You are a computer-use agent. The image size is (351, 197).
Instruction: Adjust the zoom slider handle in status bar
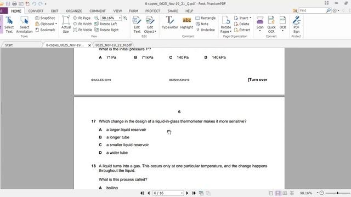(337, 193)
